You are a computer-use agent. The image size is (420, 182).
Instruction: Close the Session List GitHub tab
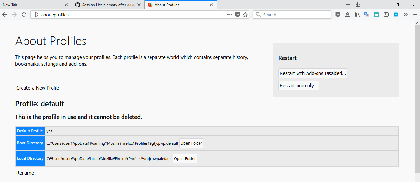[x=139, y=5]
